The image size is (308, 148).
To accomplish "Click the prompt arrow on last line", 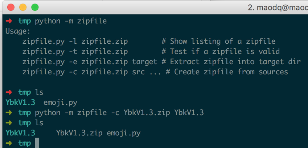I will [x=9, y=143].
